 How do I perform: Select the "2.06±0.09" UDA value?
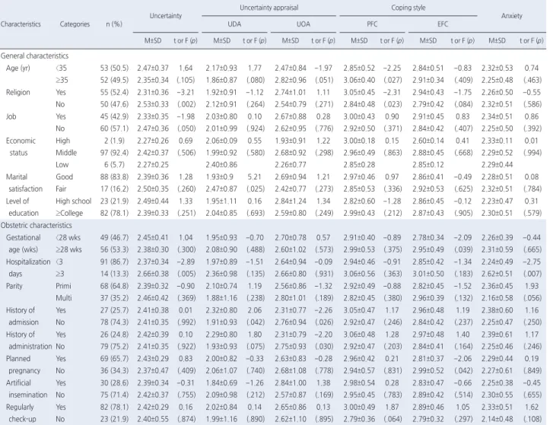coord(221,141)
